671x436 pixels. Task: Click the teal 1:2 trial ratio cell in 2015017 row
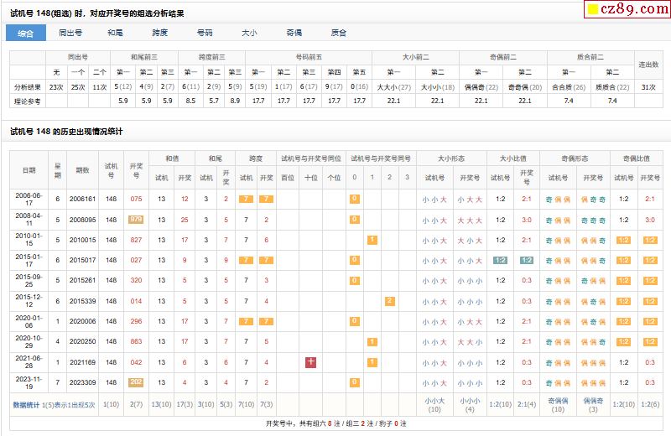click(x=500, y=260)
